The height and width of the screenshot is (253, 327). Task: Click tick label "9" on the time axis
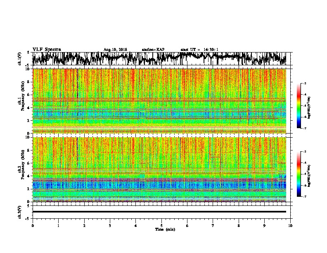(264, 226)
